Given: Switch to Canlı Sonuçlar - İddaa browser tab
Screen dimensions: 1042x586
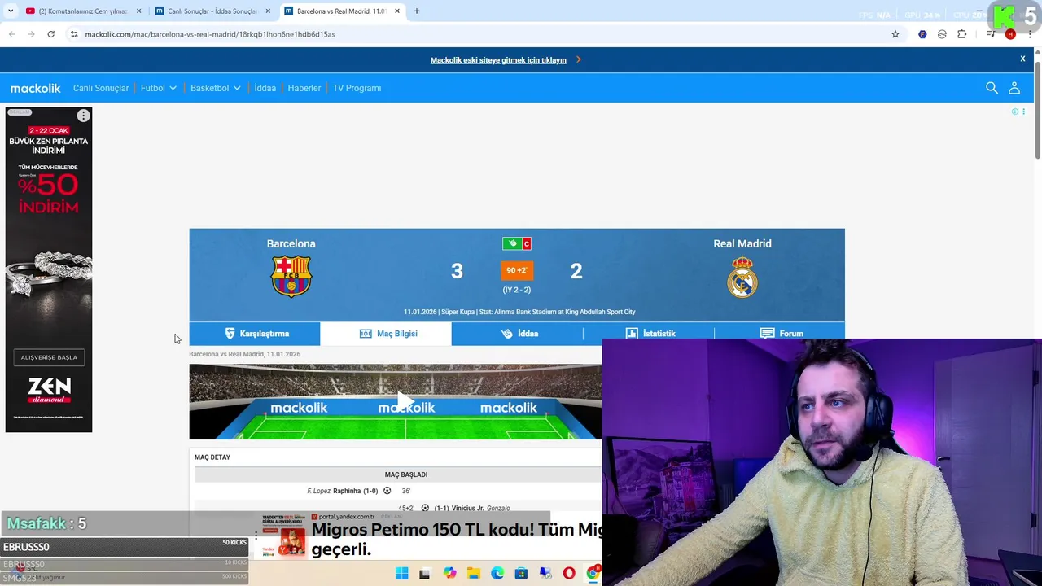Looking at the screenshot, I should (x=212, y=11).
